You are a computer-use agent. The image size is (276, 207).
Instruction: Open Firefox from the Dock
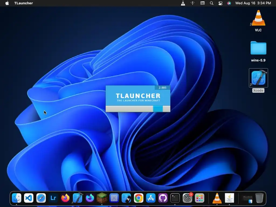coord(65,198)
